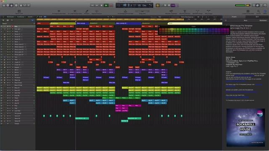
Task: Start playback with the green Play button
Action: (x=106, y=5)
